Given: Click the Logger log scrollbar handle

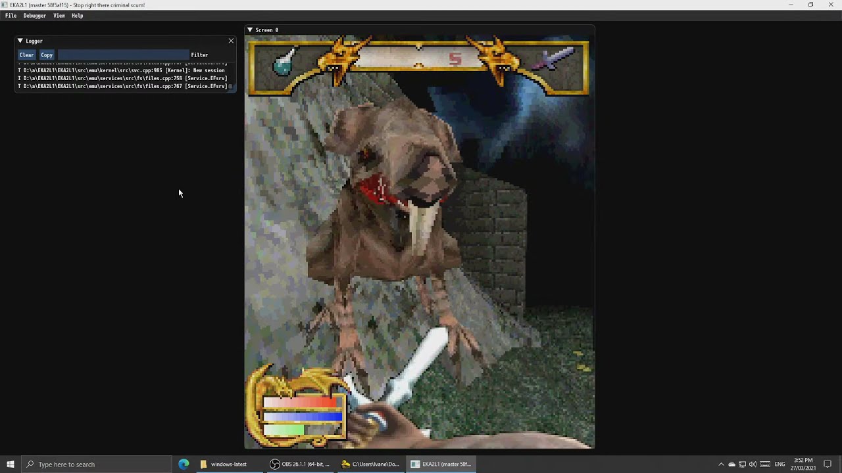Looking at the screenshot, I should coord(230,86).
